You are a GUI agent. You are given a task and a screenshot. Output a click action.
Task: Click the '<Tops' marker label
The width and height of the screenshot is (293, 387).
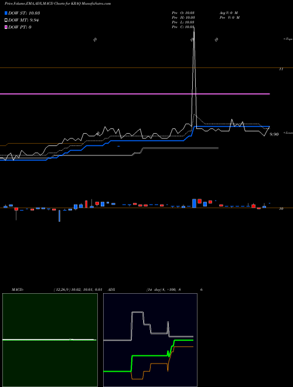click(x=288, y=39)
